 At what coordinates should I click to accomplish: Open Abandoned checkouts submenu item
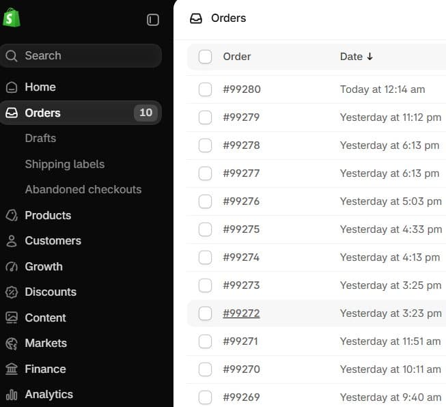[83, 189]
